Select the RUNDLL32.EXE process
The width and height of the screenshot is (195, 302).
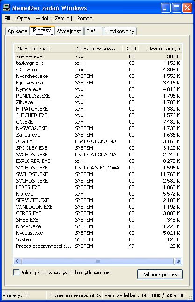(98, 96)
